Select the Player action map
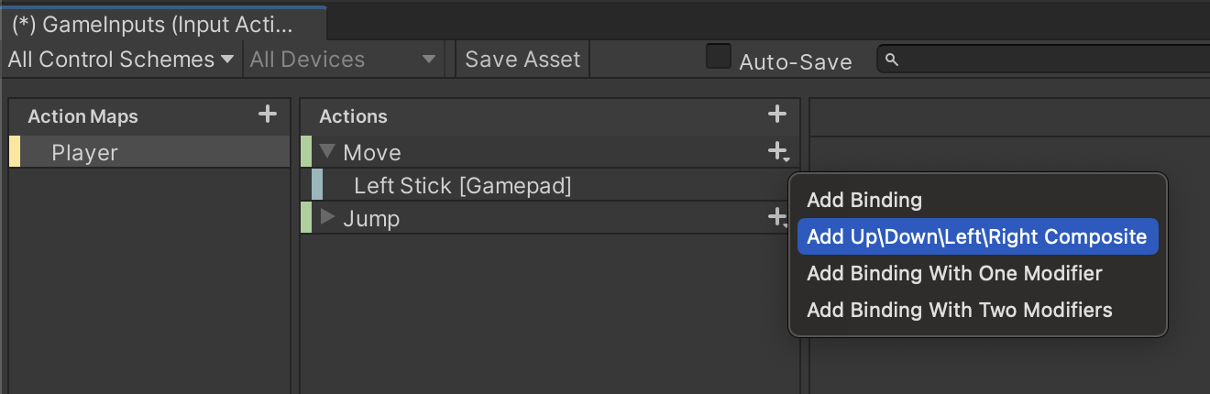This screenshot has height=394, width=1210. pos(84,153)
